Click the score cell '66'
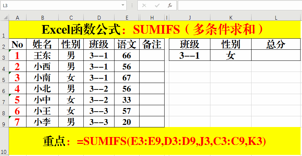Image resolution: width=302 pixels, height=156 pixels. [x=127, y=55]
